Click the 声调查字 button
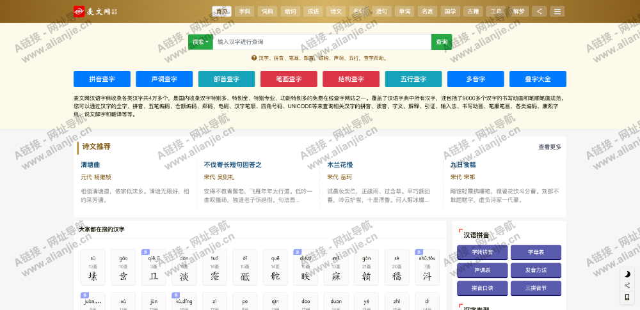Viewport: 640px width, 310px height. (164, 79)
